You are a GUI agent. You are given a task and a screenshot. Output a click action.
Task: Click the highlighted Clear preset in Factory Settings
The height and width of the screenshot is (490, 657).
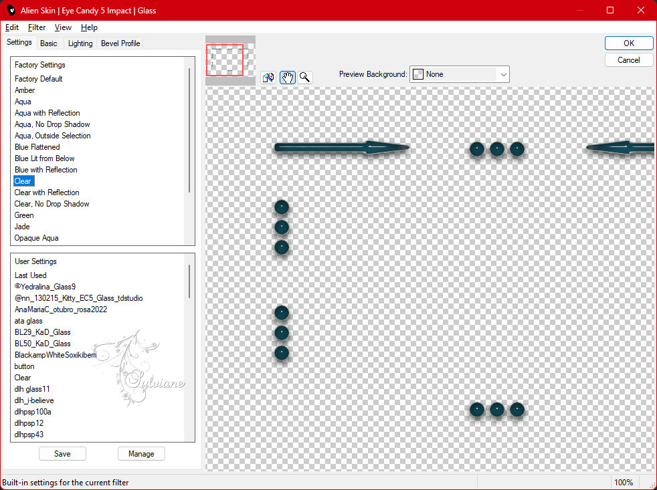click(23, 181)
